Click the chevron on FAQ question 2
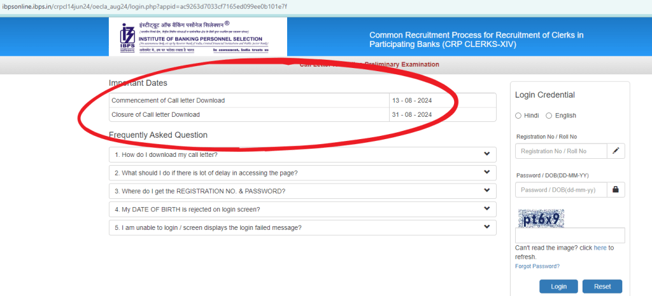This screenshot has height=296, width=652. click(x=487, y=172)
